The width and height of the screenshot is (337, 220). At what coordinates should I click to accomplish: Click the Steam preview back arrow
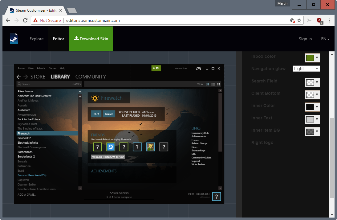[19, 77]
